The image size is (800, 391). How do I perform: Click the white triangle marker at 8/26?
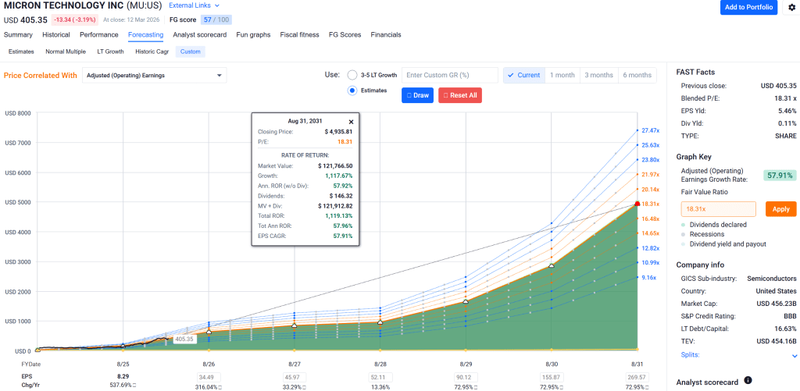[209, 332]
